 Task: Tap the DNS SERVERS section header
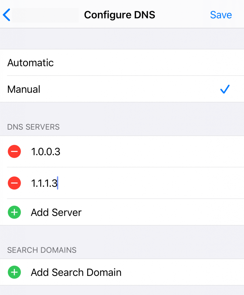tap(33, 127)
